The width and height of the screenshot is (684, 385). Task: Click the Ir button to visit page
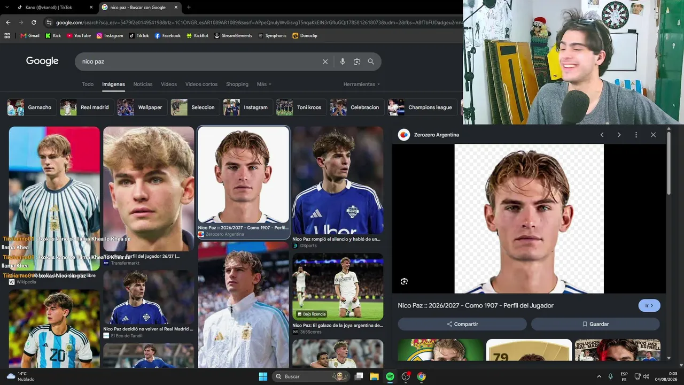[x=649, y=306]
